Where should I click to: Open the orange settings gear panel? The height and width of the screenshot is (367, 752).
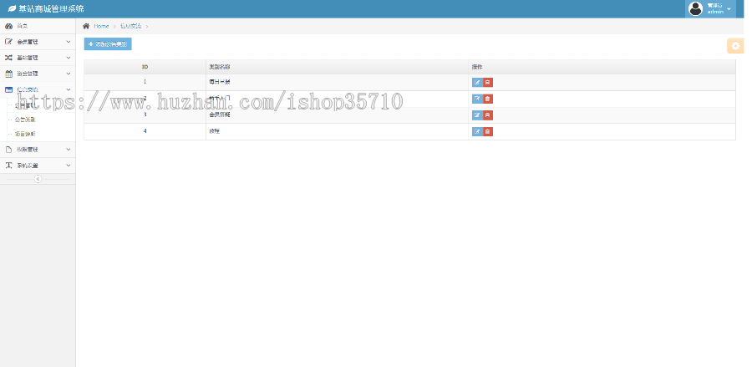735,46
